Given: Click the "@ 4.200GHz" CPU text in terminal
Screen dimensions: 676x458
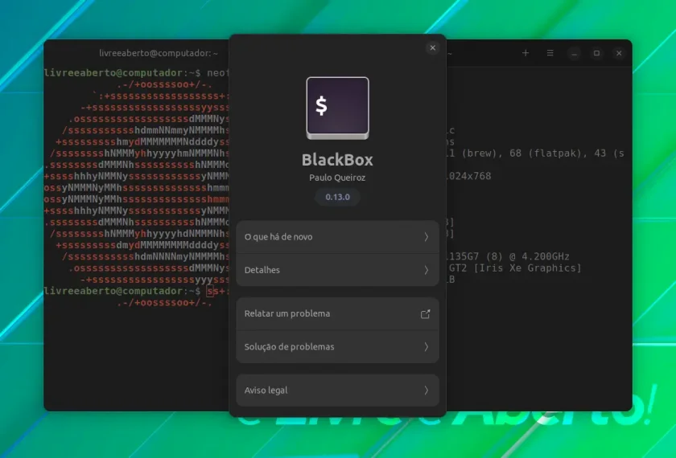Looking at the screenshot, I should point(539,256).
